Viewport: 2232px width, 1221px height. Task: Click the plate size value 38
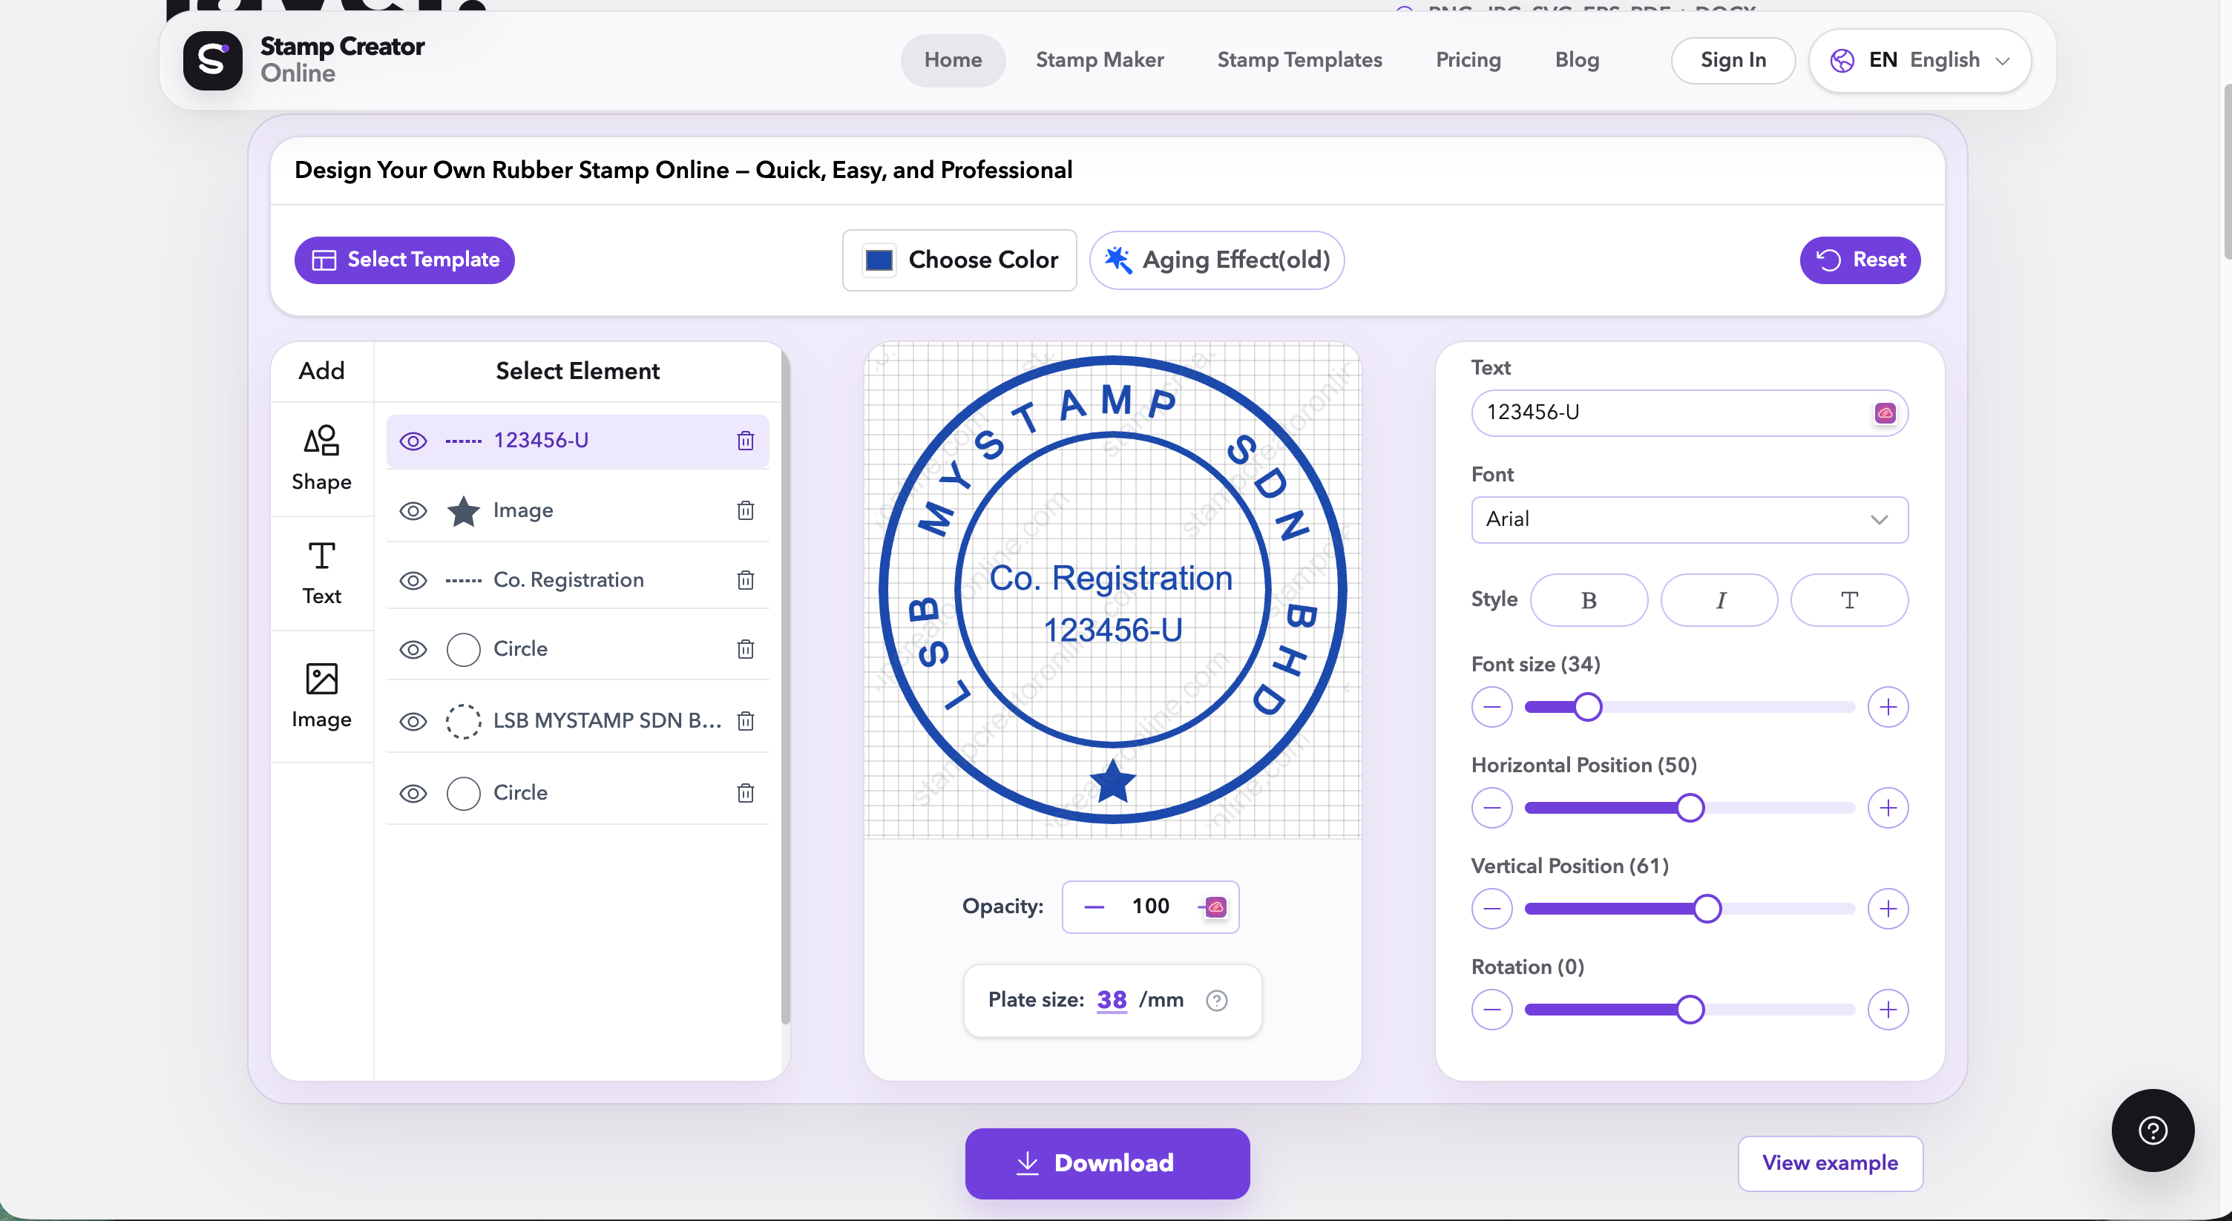tap(1112, 1000)
